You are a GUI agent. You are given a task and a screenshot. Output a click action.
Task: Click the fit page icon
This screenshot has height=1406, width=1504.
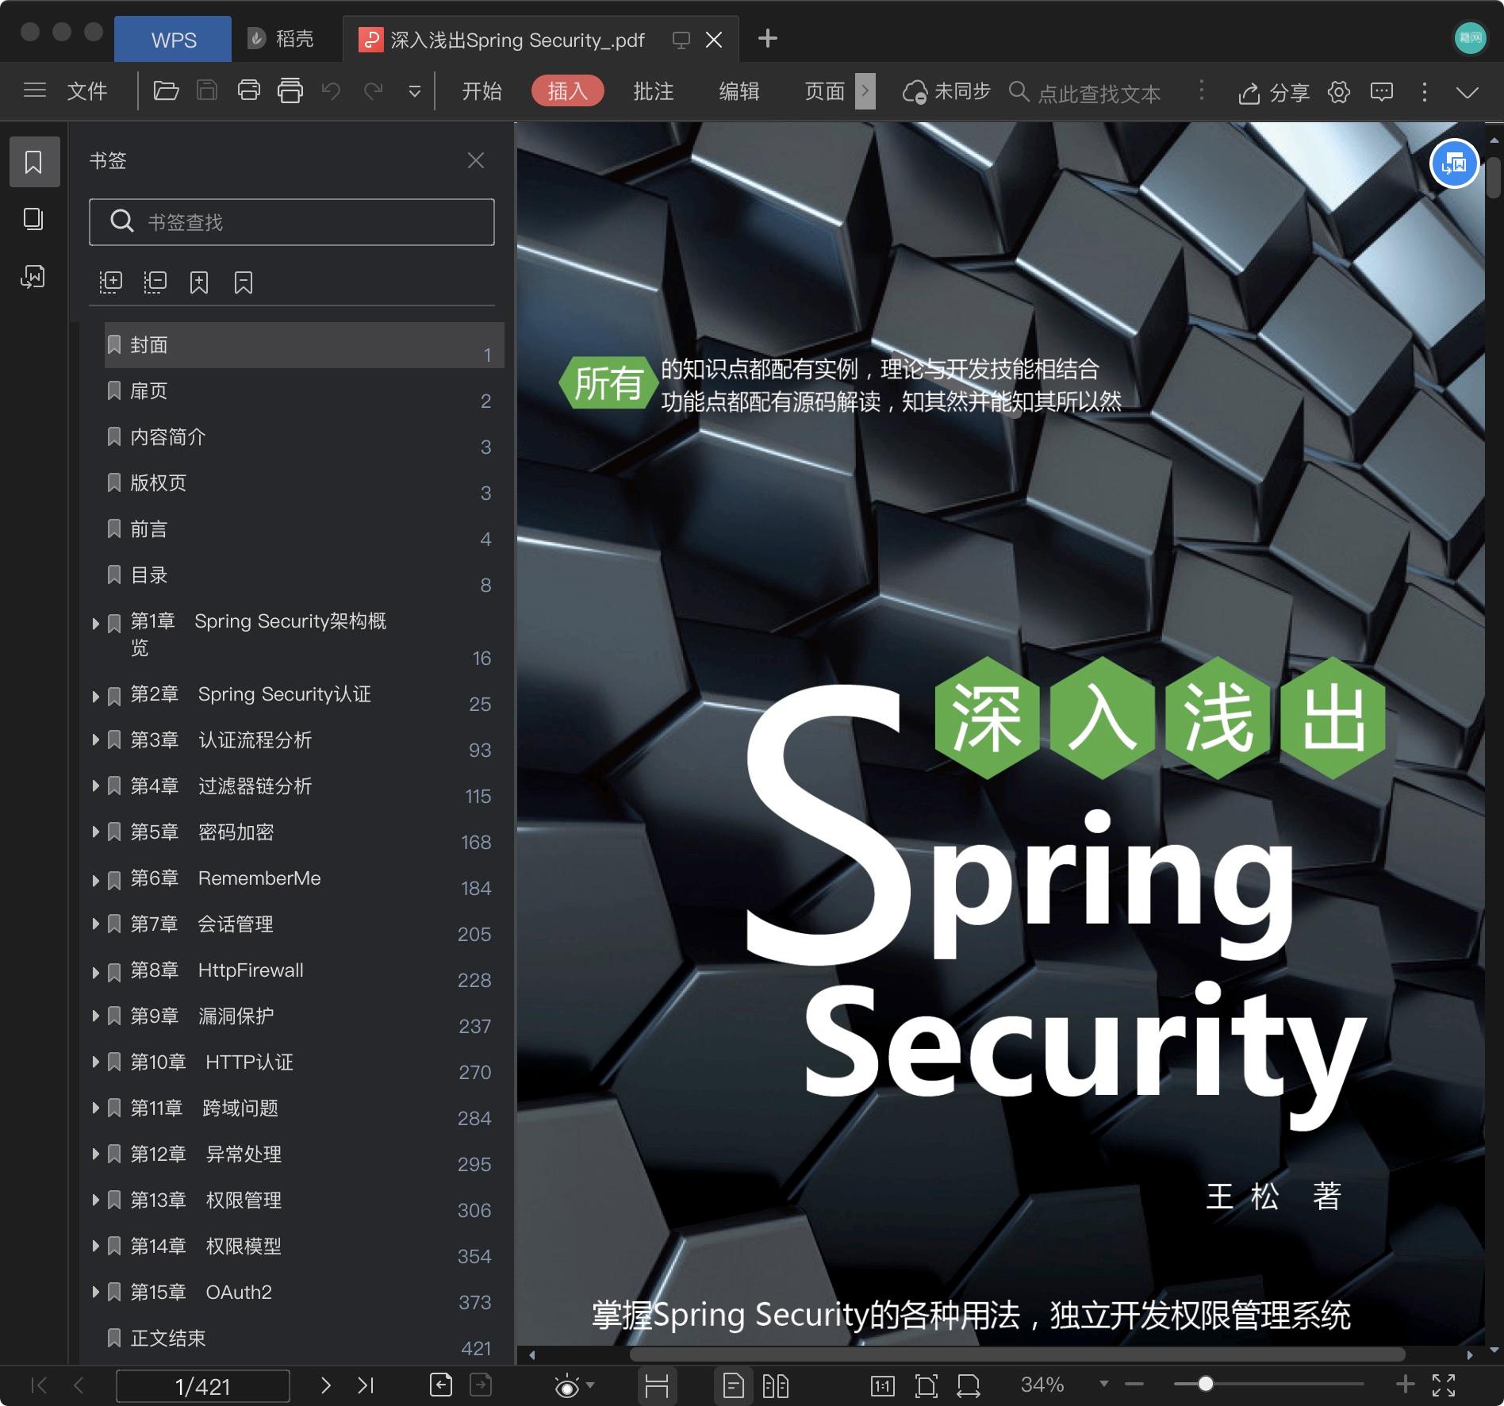point(926,1385)
